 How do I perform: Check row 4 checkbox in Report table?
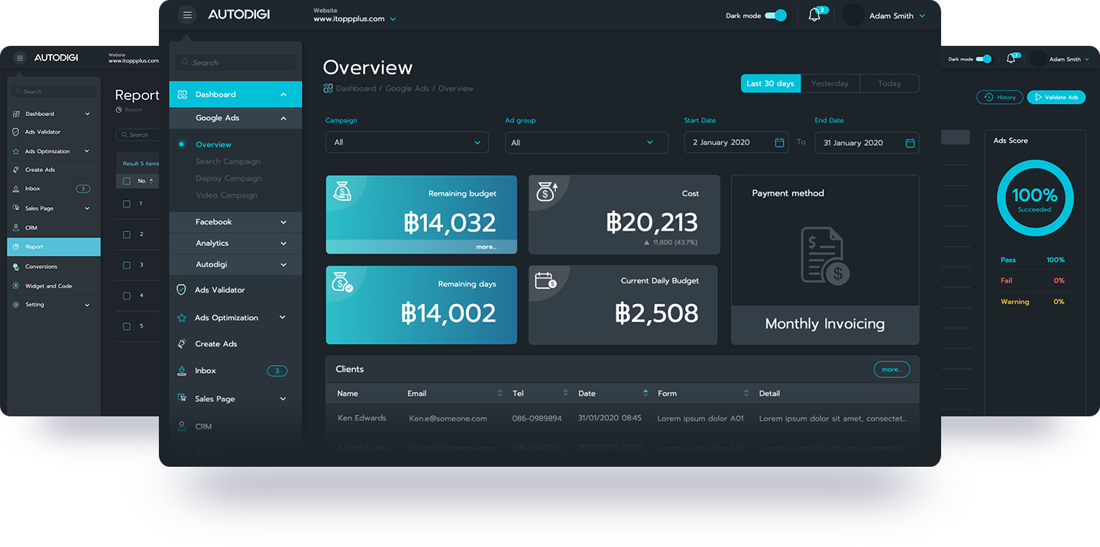click(127, 296)
